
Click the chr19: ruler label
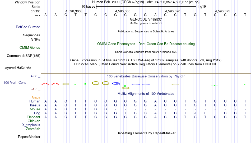coord(35,11)
